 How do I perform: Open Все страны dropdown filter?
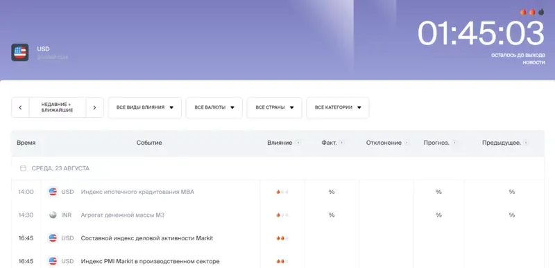point(274,107)
